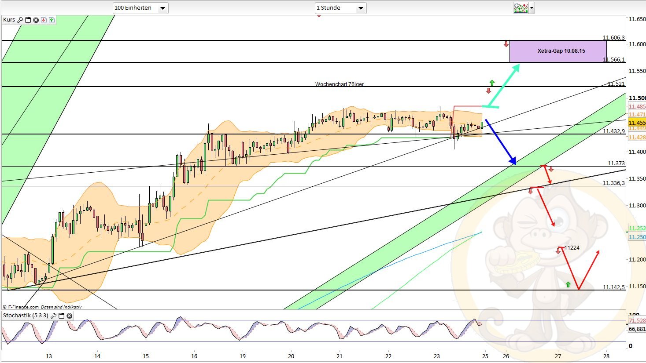Select the green up arrow above the 11.142,5 line

[x=568, y=284]
